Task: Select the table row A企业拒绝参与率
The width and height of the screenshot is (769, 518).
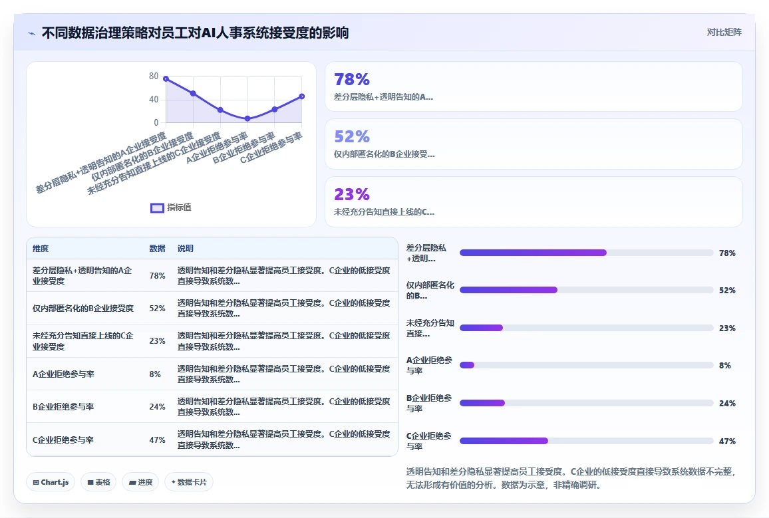Action: pyautogui.click(x=212, y=374)
